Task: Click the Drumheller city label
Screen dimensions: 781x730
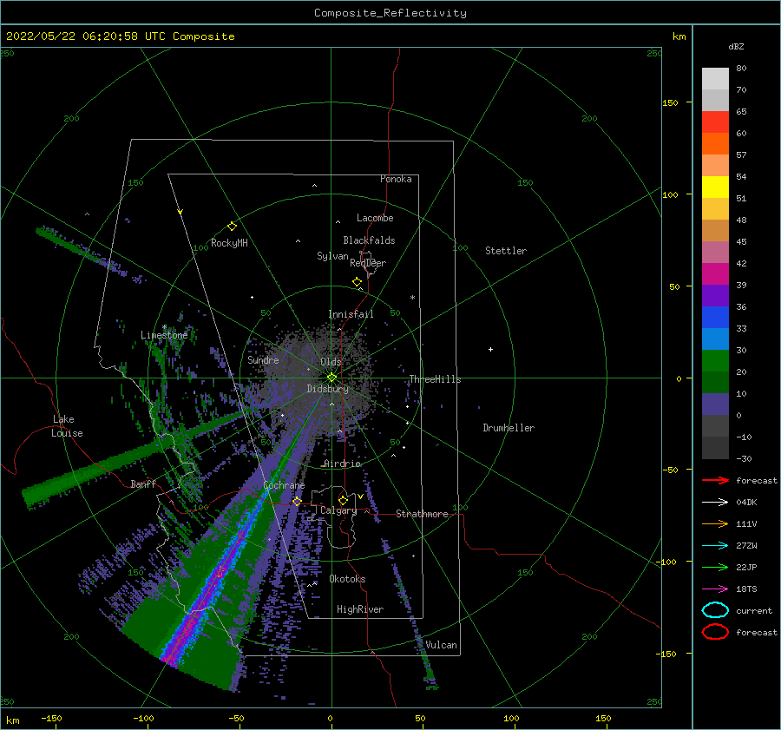Action: click(509, 428)
